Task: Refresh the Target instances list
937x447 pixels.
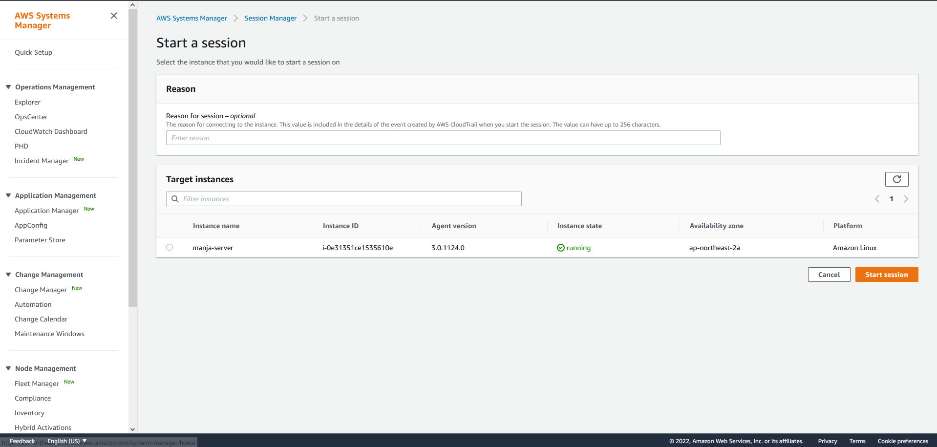Action: (x=896, y=179)
